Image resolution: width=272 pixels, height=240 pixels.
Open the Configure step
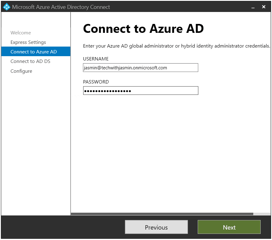pyautogui.click(x=21, y=71)
